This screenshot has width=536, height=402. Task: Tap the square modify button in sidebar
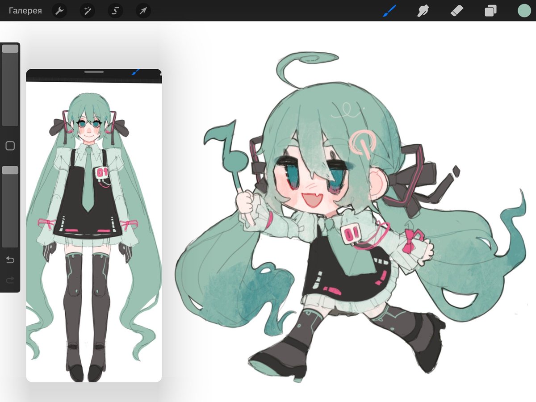[x=10, y=146]
